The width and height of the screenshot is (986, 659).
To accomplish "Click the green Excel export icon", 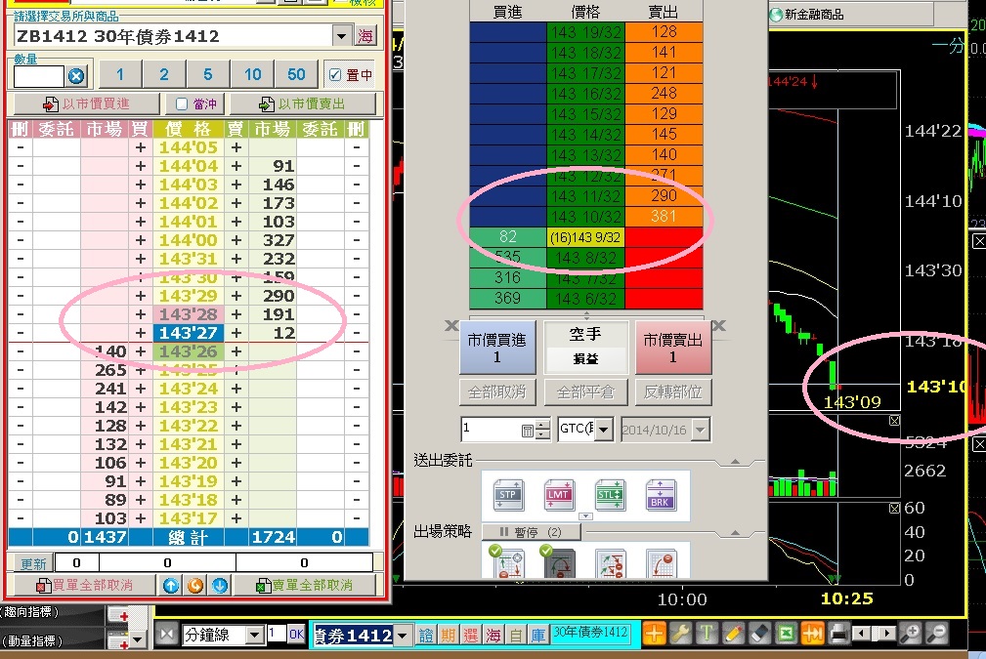I will click(786, 634).
